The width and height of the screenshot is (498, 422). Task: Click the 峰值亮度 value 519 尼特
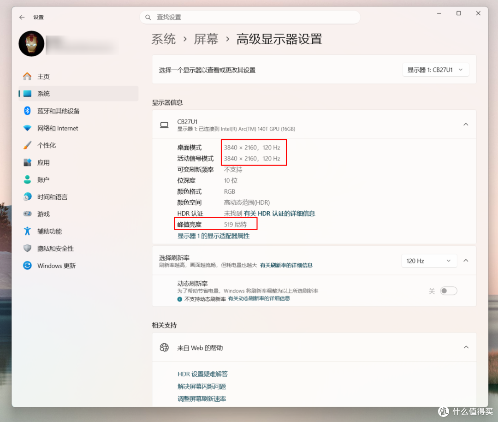click(235, 224)
